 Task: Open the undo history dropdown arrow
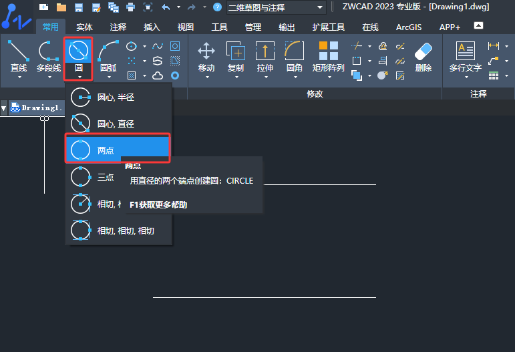coord(178,7)
